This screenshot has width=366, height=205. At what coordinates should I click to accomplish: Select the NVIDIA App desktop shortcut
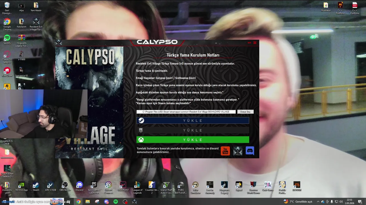(x=21, y=186)
